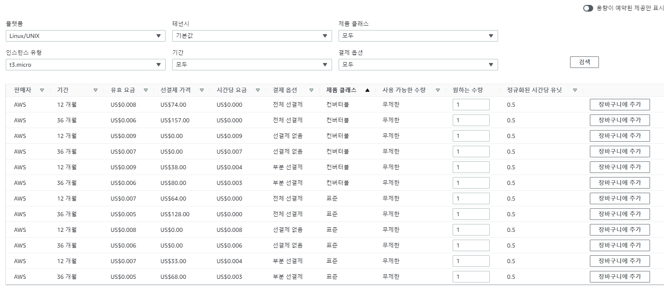The width and height of the screenshot is (664, 287).
Task: Open 인스턴스 유형 dropdown showing t3.micro
Action: (86, 65)
